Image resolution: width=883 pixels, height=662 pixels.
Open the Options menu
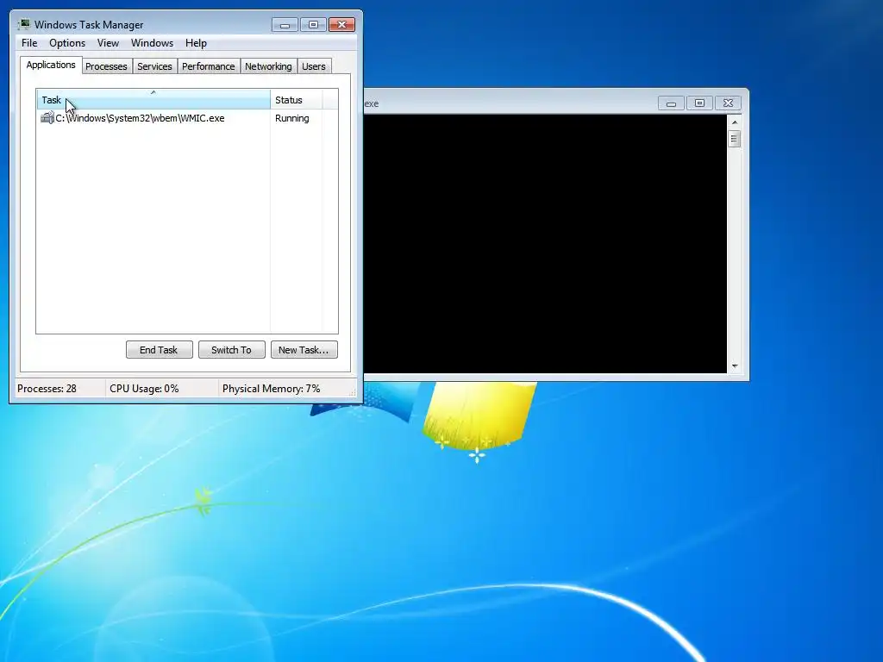(x=67, y=43)
